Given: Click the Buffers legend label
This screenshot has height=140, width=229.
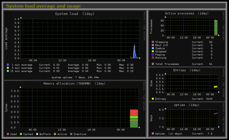Looking at the screenshot, I should pos(45,134).
